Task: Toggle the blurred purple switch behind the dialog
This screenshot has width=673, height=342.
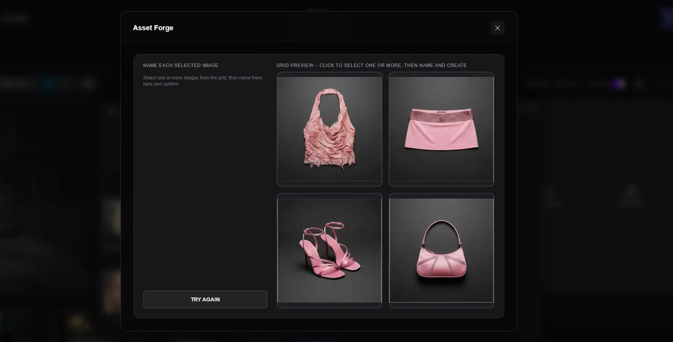Action: pos(618,84)
